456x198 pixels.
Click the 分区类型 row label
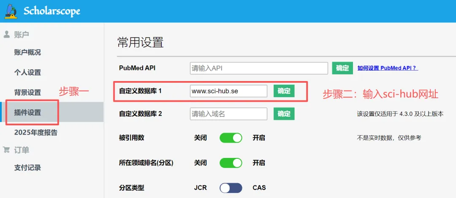point(131,188)
